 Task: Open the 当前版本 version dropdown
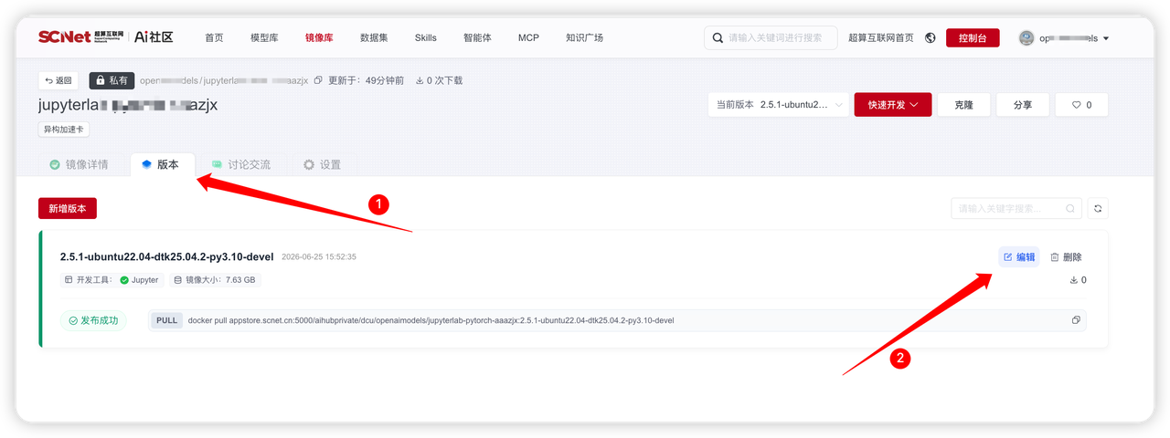coord(778,105)
